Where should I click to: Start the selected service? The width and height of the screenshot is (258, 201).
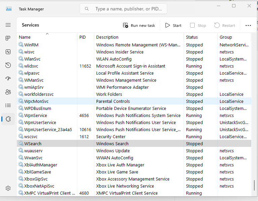173,26
